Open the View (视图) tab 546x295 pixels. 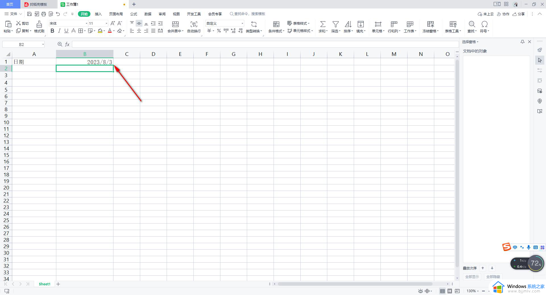tap(176, 14)
